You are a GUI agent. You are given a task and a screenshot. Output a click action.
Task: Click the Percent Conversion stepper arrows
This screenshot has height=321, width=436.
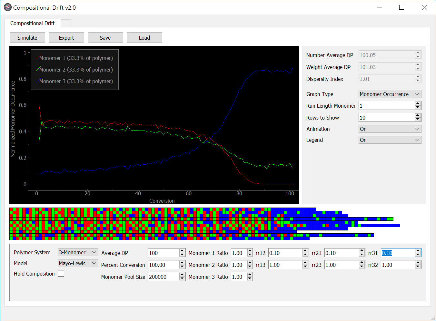[182, 265]
